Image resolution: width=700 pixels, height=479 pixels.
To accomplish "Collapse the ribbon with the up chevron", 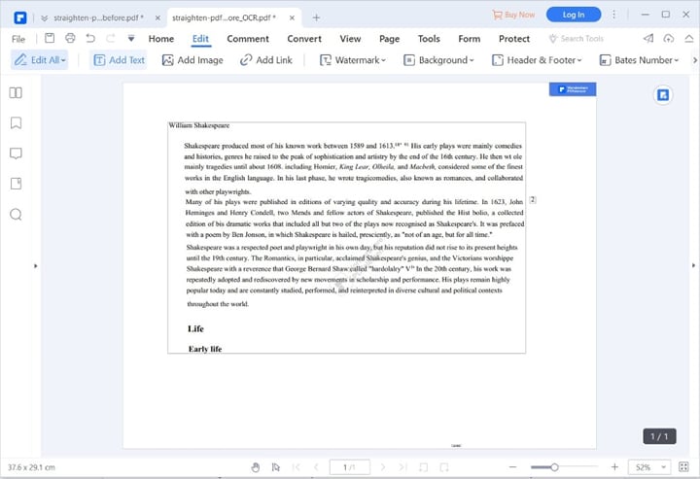I will pyautogui.click(x=689, y=39).
